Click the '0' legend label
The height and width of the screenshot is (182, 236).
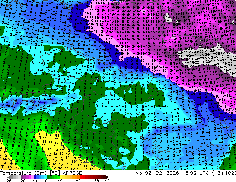coord(46,181)
